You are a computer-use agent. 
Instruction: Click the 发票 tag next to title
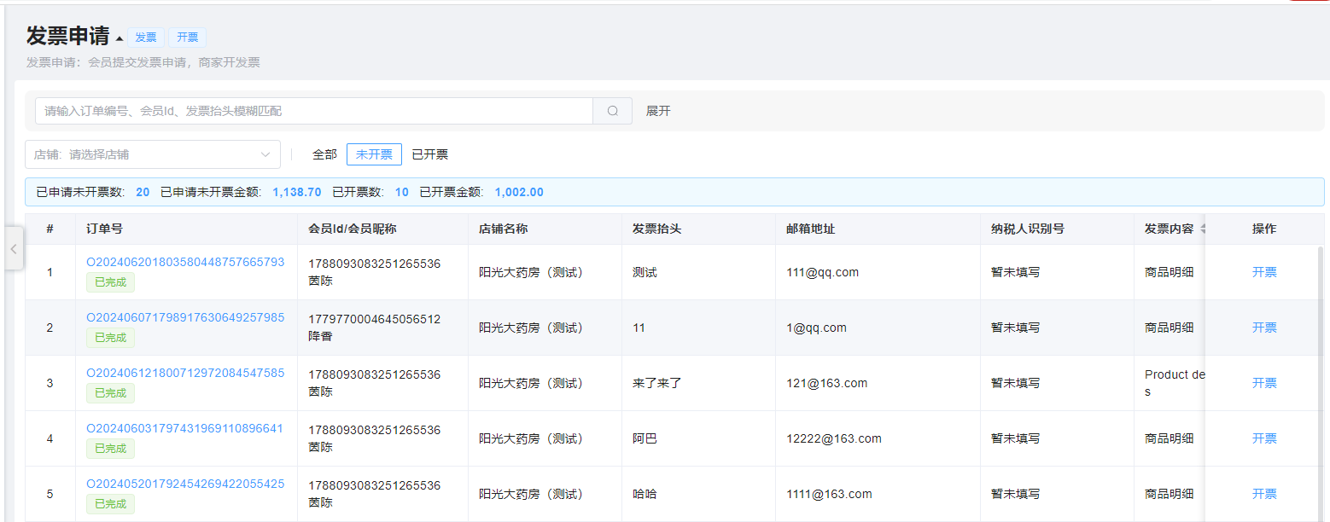coord(146,38)
